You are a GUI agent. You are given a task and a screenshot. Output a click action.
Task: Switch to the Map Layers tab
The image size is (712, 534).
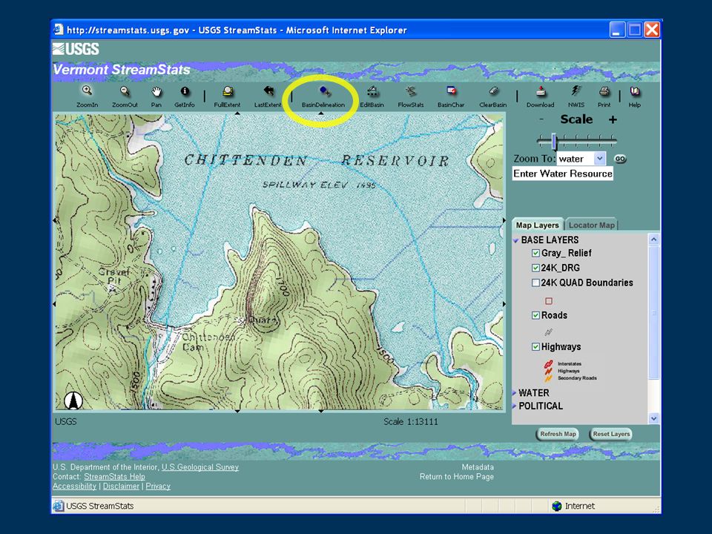click(x=537, y=225)
